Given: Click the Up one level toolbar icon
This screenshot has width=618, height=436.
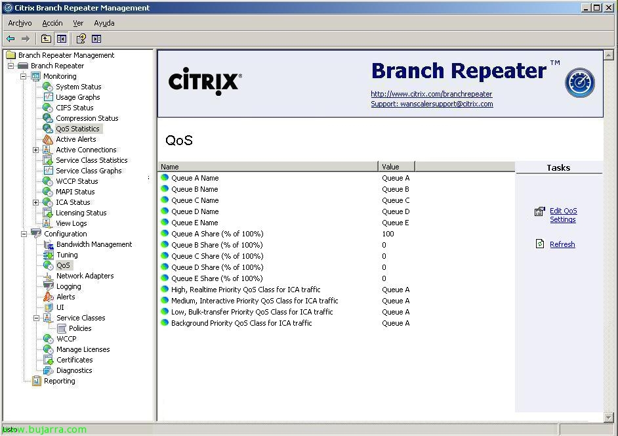Looking at the screenshot, I should click(x=46, y=39).
